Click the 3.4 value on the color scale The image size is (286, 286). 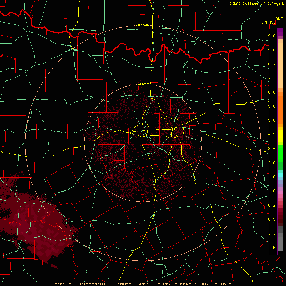(272, 148)
